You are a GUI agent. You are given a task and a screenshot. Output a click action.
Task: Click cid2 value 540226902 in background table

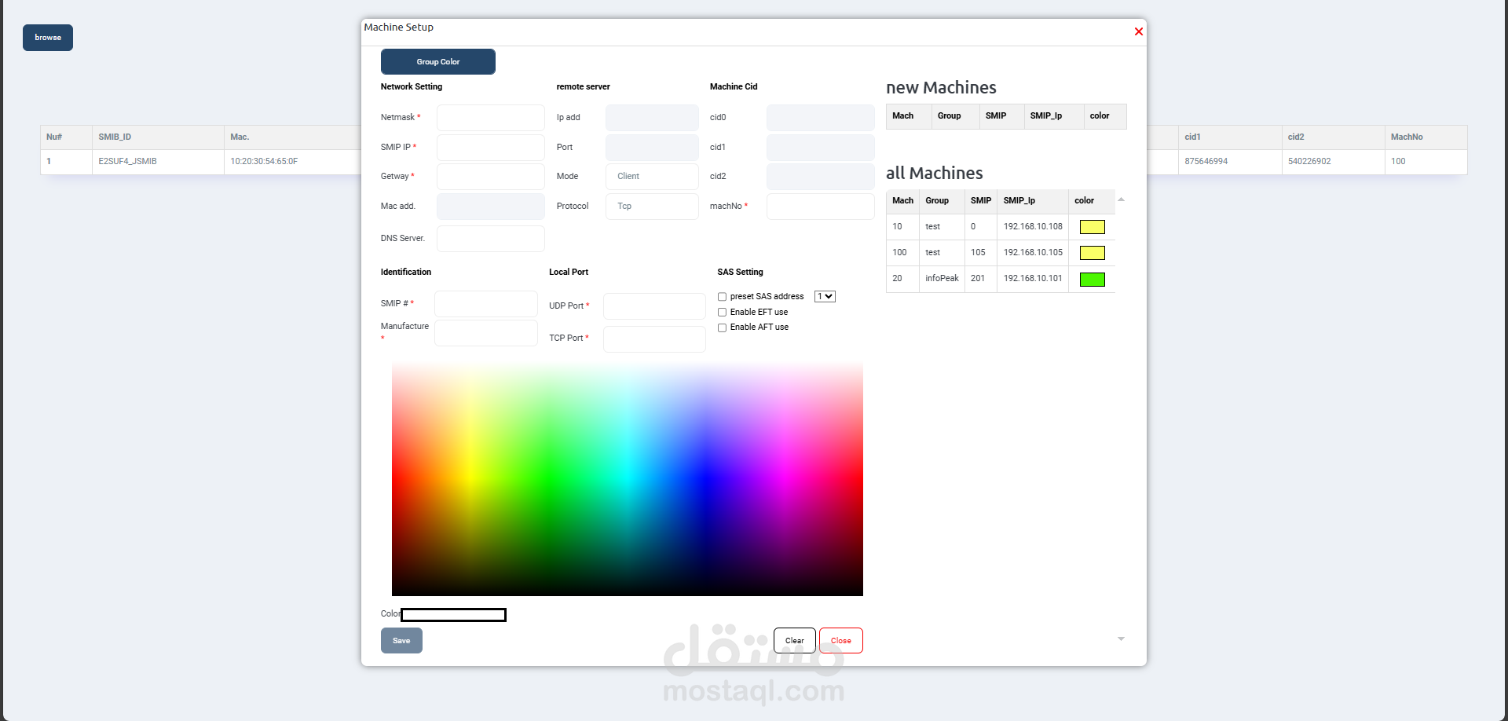click(x=1309, y=162)
